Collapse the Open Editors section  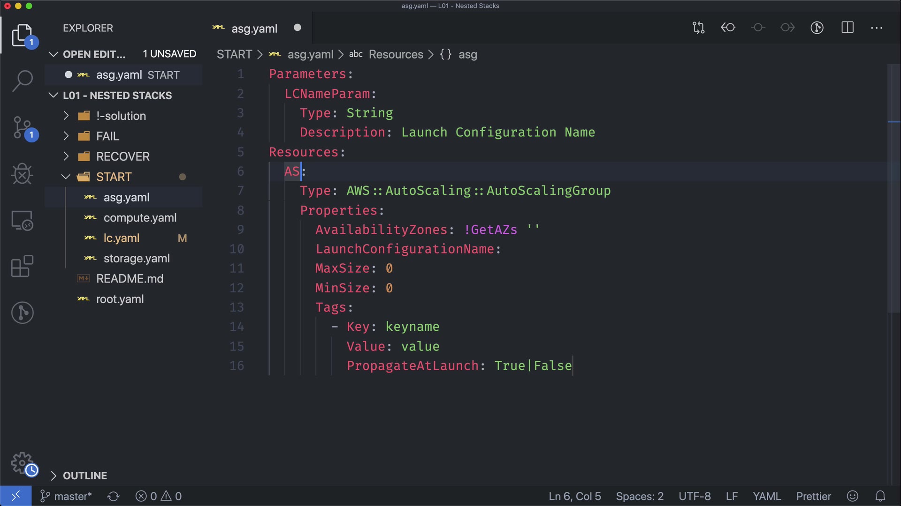pyautogui.click(x=94, y=54)
